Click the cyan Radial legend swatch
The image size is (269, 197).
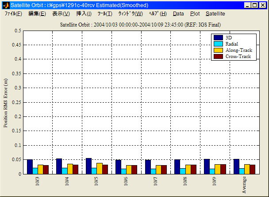(218, 43)
